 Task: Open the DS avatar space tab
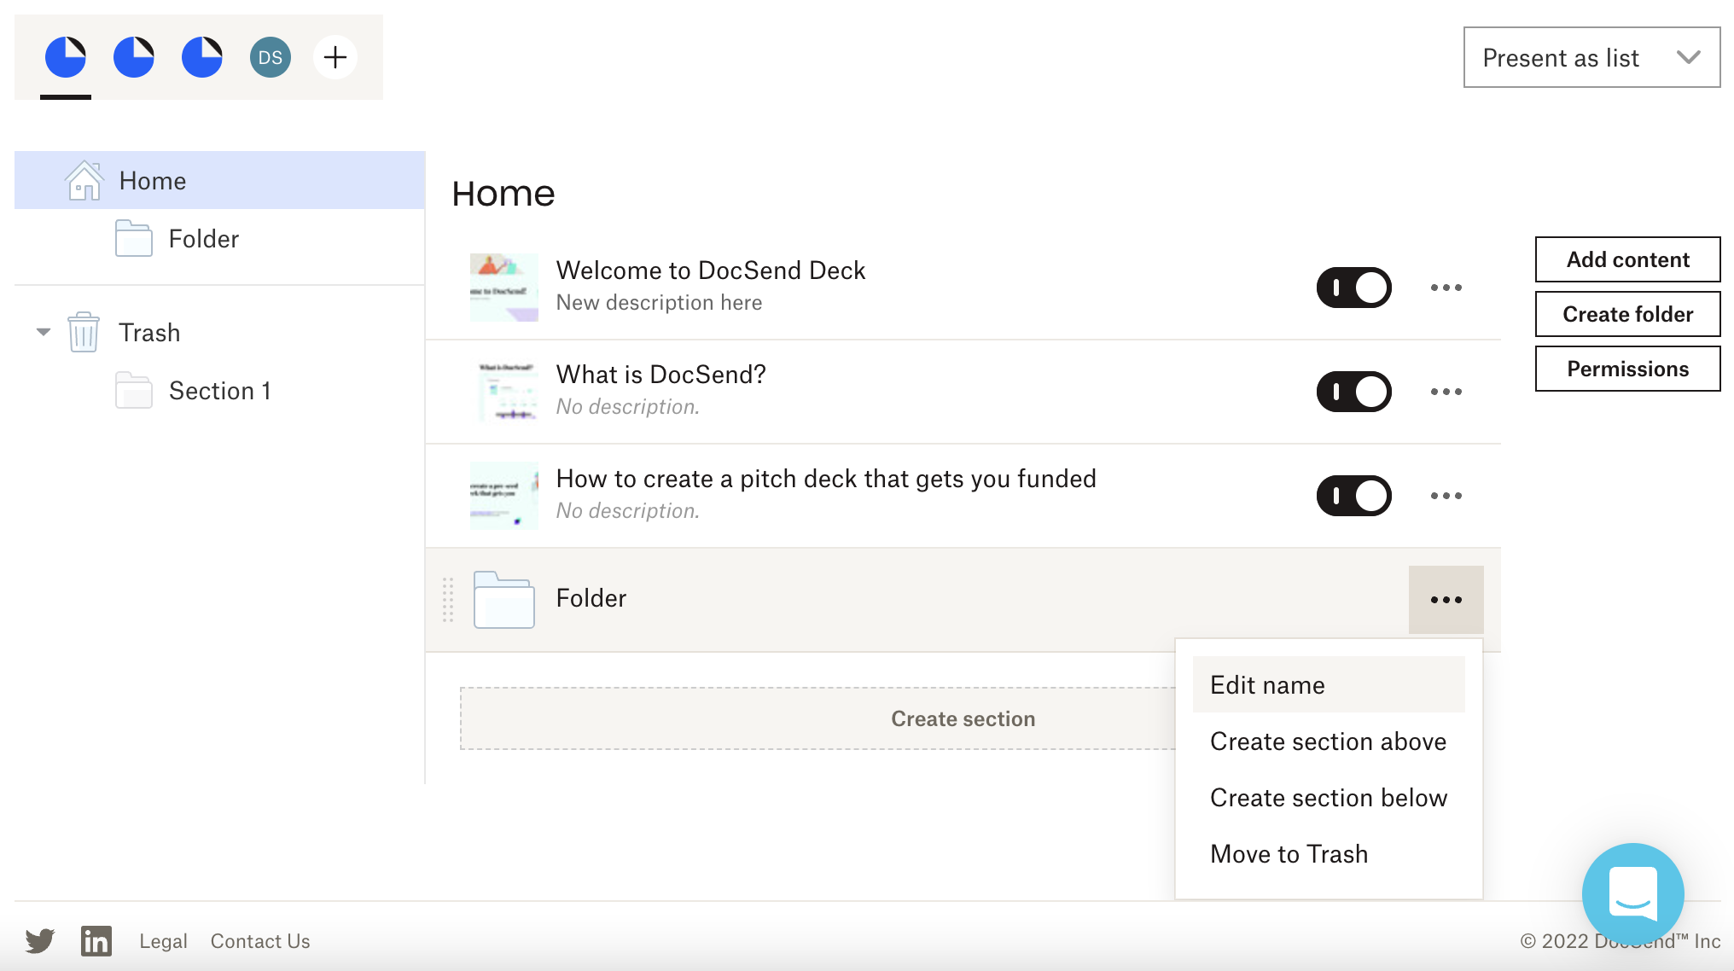click(271, 57)
